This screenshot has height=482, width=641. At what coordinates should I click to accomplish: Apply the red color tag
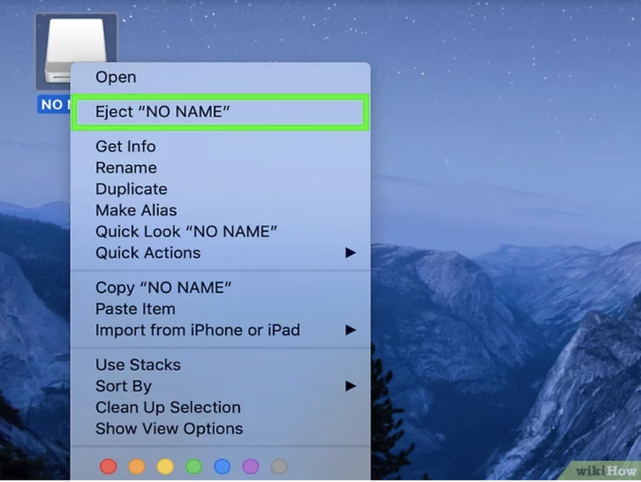coord(109,467)
